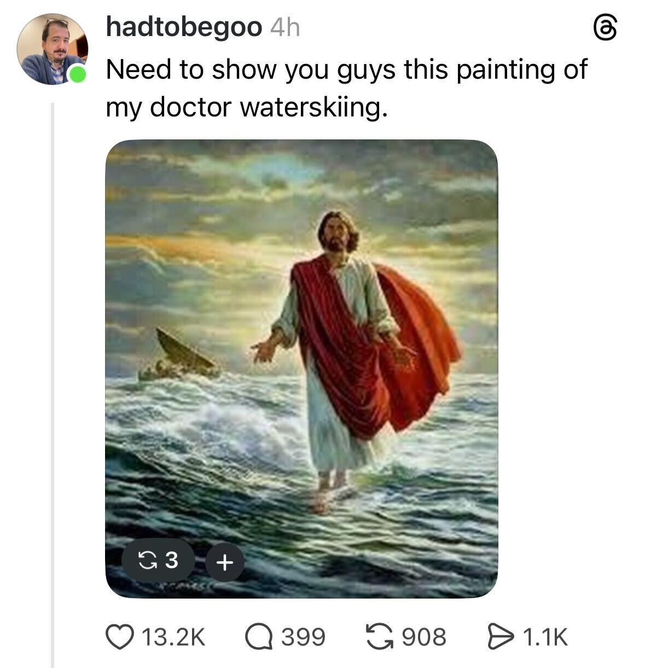Click the 908 reposts count
This screenshot has height=668, width=645.
(x=424, y=637)
